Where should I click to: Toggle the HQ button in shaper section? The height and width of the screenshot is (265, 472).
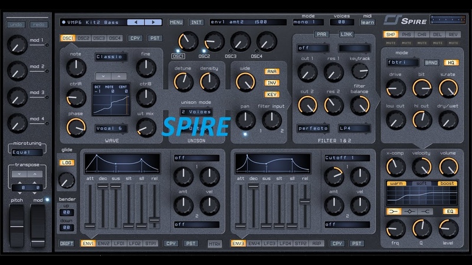point(451,62)
